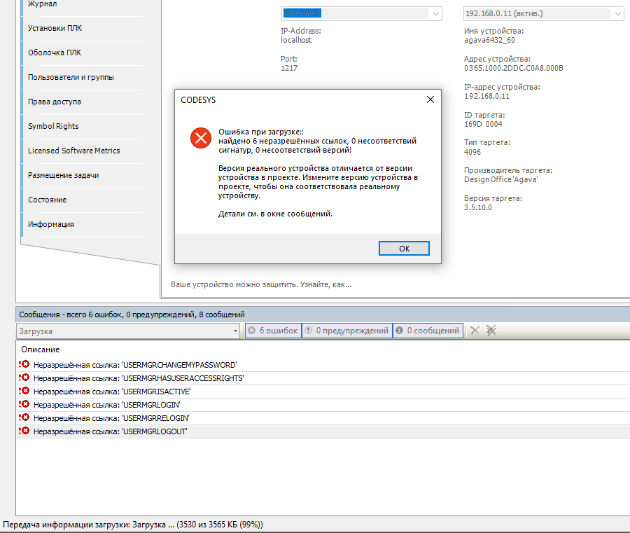Open the Symbol Rights tab
The image size is (630, 533).
53,126
